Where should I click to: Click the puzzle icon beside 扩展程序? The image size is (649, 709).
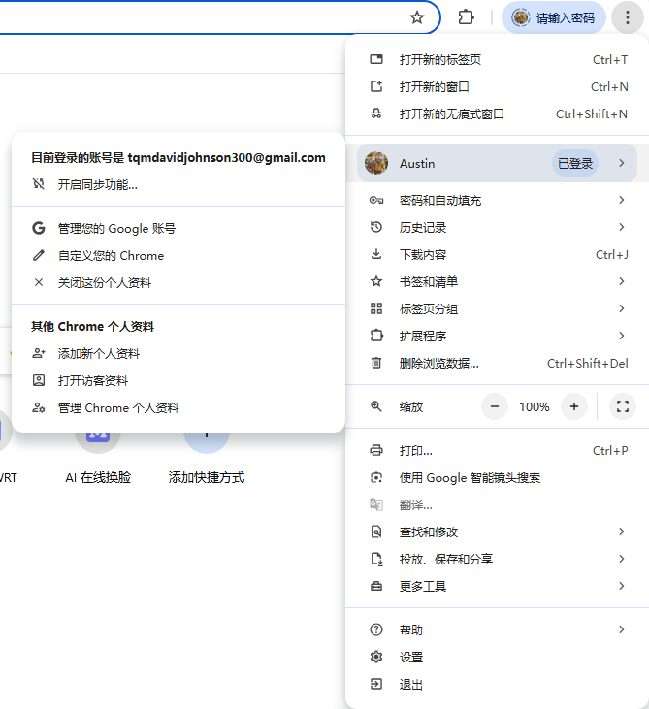click(x=376, y=336)
